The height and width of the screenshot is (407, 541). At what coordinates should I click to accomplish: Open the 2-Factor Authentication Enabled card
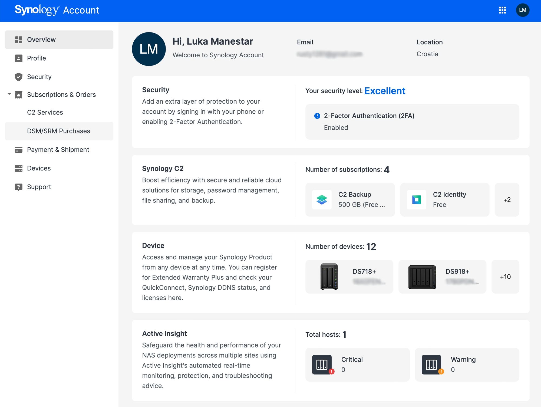(x=412, y=122)
